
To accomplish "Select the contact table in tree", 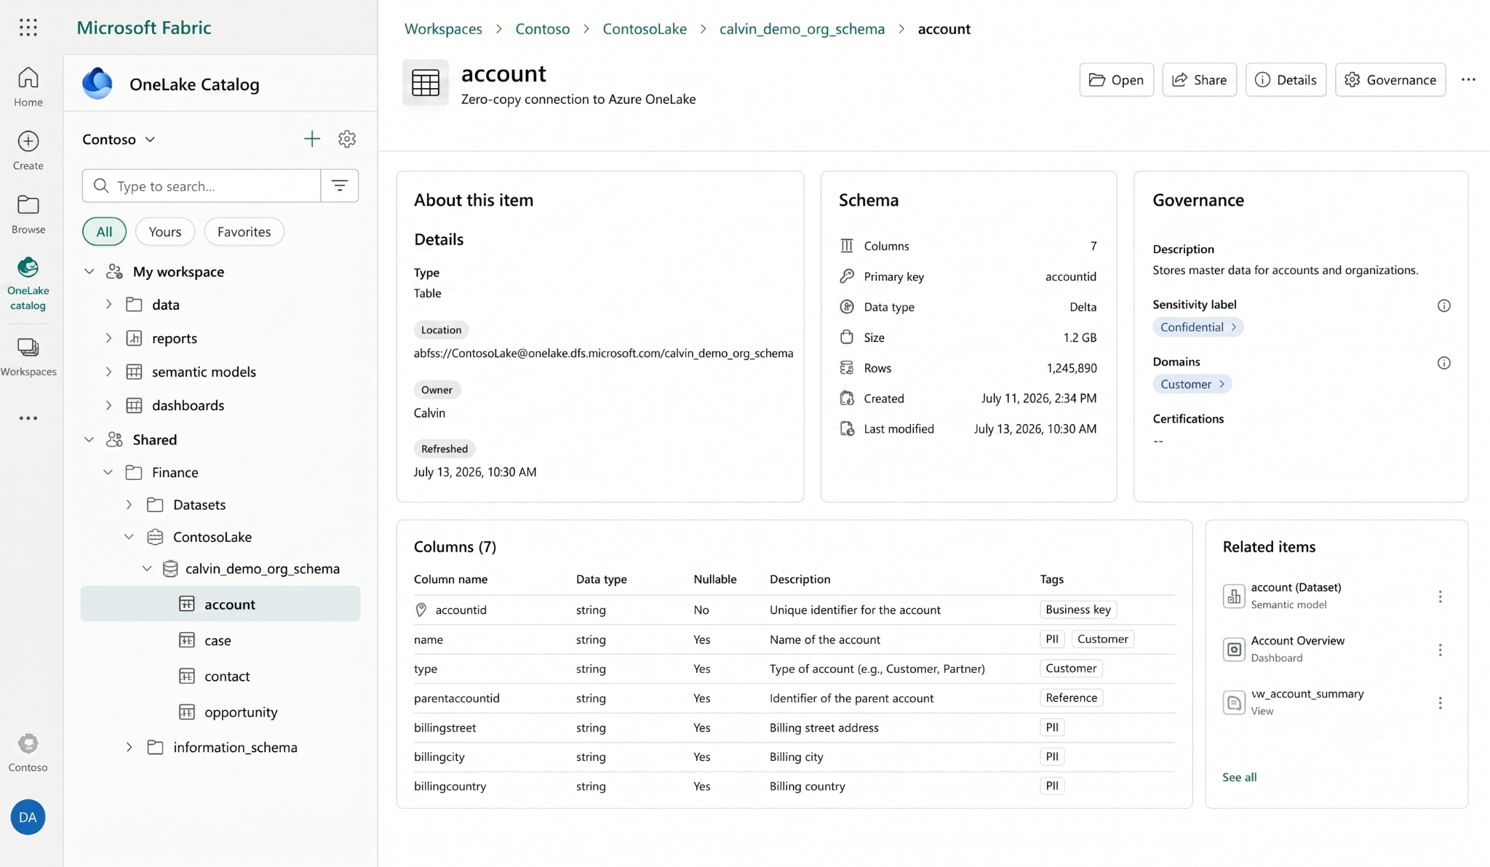I will click(x=220, y=676).
